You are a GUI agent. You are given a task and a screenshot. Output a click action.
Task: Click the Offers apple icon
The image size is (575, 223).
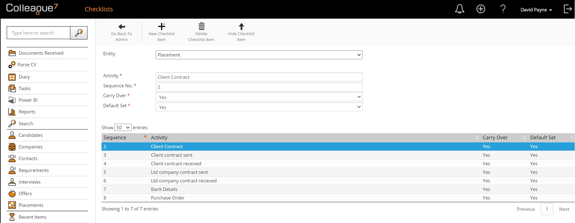point(12,193)
